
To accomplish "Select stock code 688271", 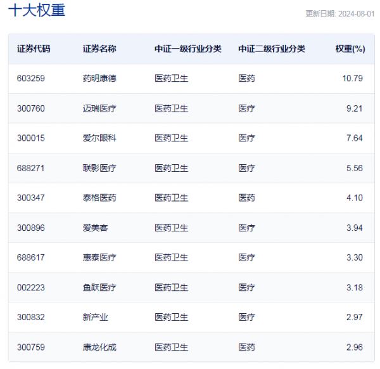I will (31, 168).
